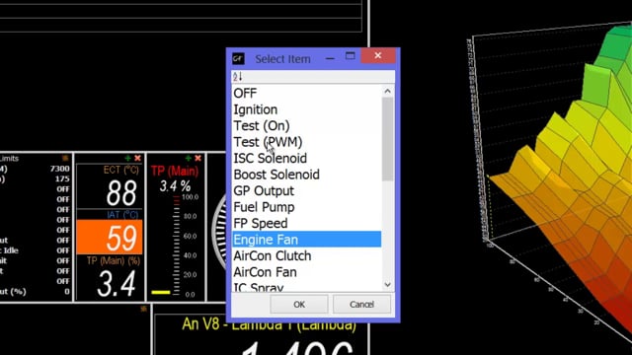Click the Select Item dialog title icon
632x355 pixels.
tap(238, 59)
